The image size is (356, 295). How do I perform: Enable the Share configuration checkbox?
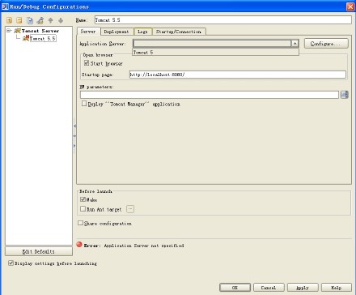click(80, 223)
